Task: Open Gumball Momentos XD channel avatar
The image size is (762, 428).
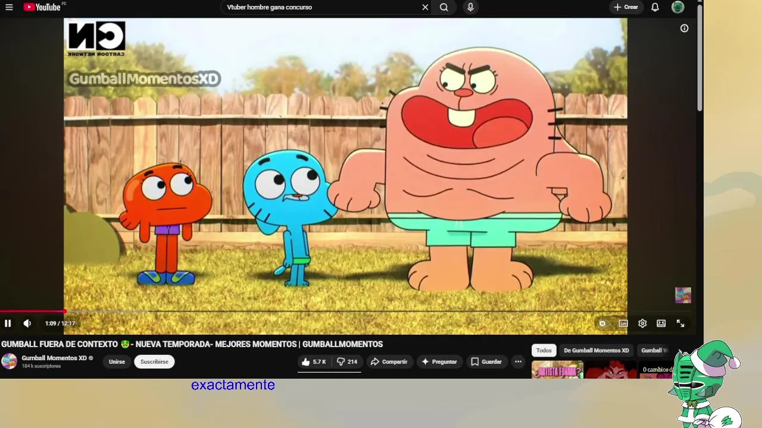Action: click(x=9, y=361)
